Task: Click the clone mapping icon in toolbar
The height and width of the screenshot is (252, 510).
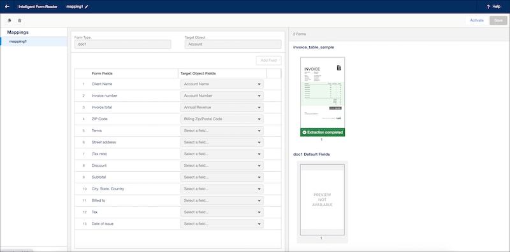Action: [x=9, y=20]
